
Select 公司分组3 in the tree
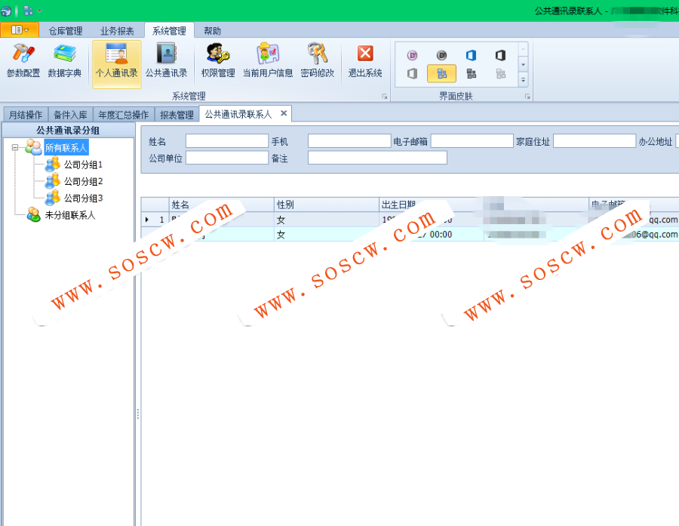[83, 198]
